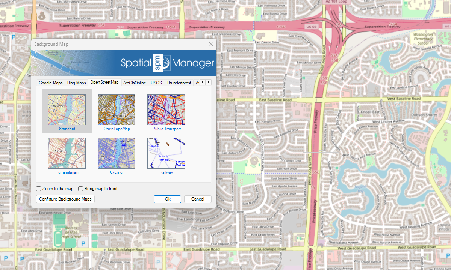Click the OpenTopoMap label link

pyautogui.click(x=117, y=129)
